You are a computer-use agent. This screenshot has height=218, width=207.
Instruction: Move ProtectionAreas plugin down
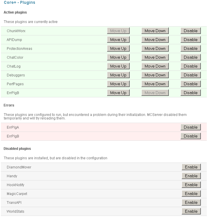tap(155, 48)
